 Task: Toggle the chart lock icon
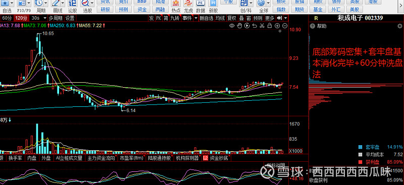pyautogui.click(x=270, y=26)
